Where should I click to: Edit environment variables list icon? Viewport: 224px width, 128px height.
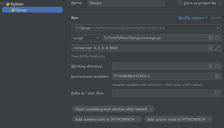pyautogui.click(x=217, y=76)
